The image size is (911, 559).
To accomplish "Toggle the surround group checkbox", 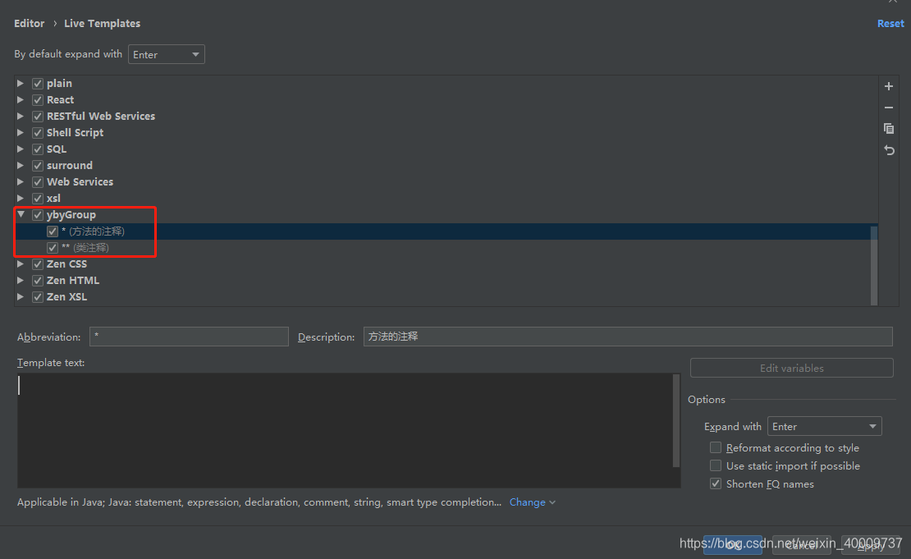I will 38,166.
